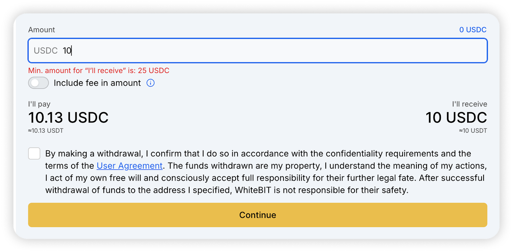Click the info icon beside Include fee

tap(150, 83)
